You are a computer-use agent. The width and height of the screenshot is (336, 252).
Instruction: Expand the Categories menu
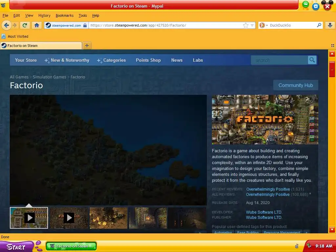tap(112, 60)
